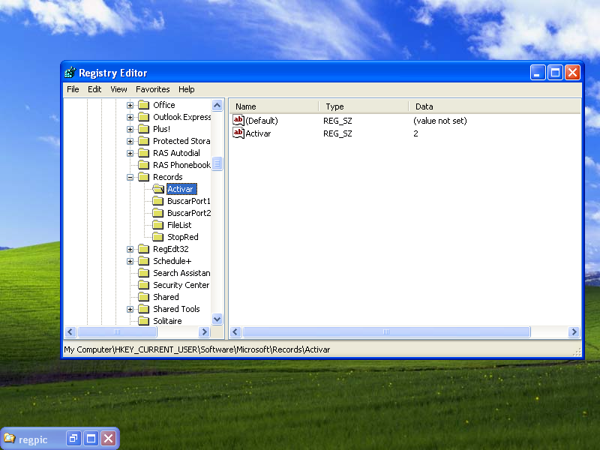Select the Shared Tools folder icon
This screenshot has width=600, height=450.
143,309
